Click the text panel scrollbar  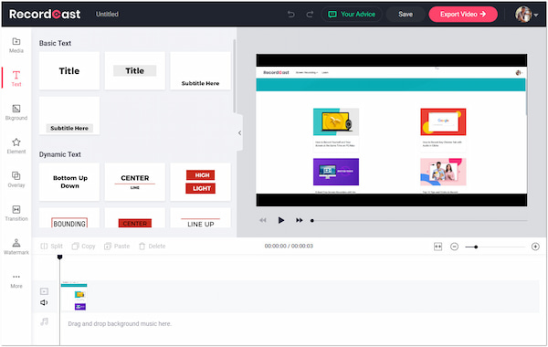[x=234, y=76]
